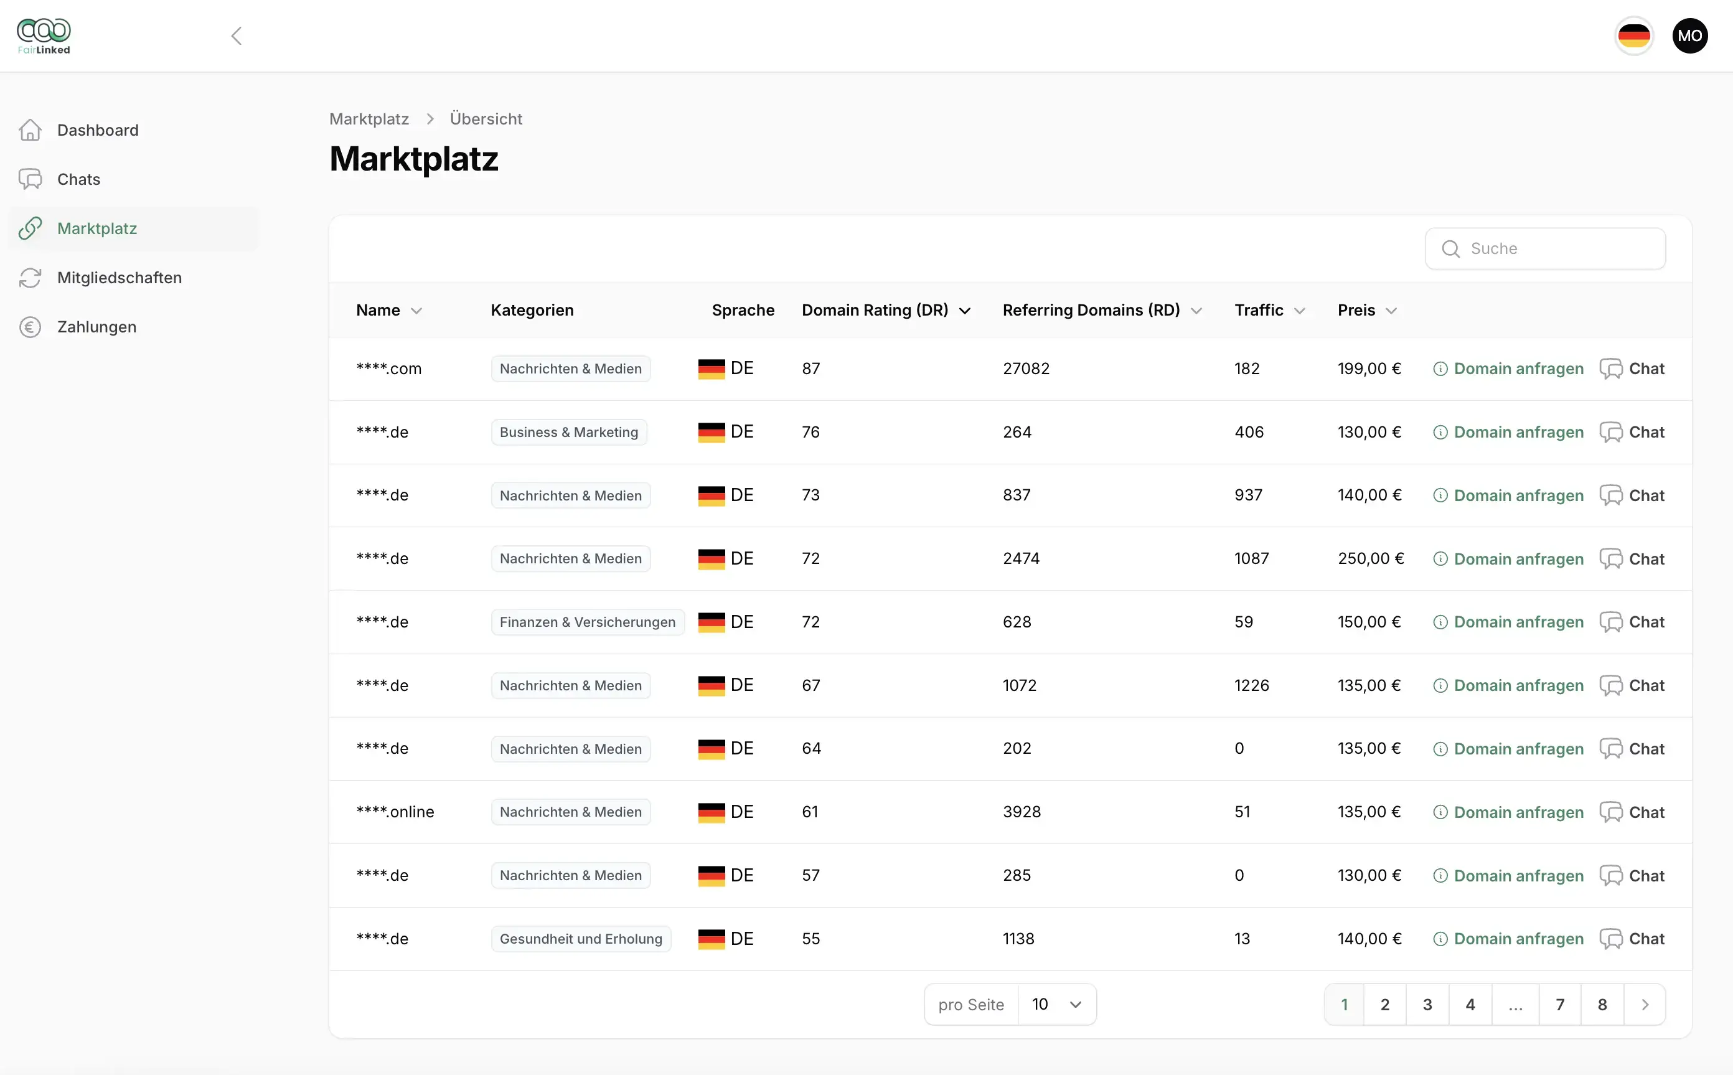Open Chat for the DR 67 row
Viewport: 1733px width, 1075px height.
point(1632,685)
